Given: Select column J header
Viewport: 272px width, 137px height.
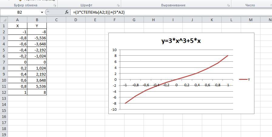Looking at the screenshot, I should (x=192, y=20).
